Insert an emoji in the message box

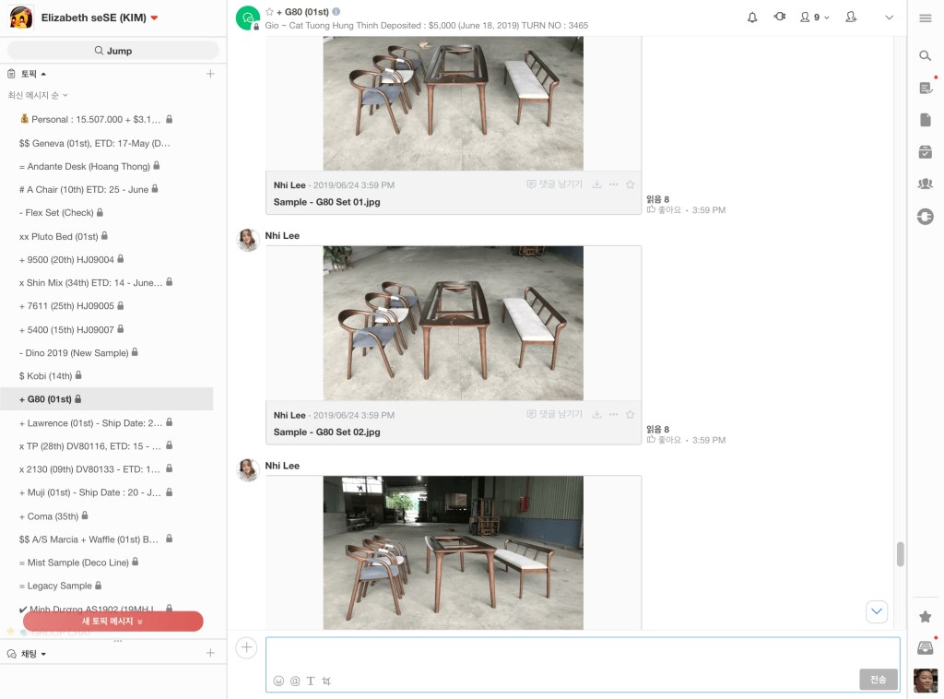278,681
